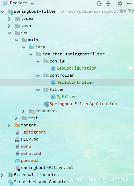134x186 pixels.
Task: Select WebConfiguration class in tree
Action: tap(77, 68)
